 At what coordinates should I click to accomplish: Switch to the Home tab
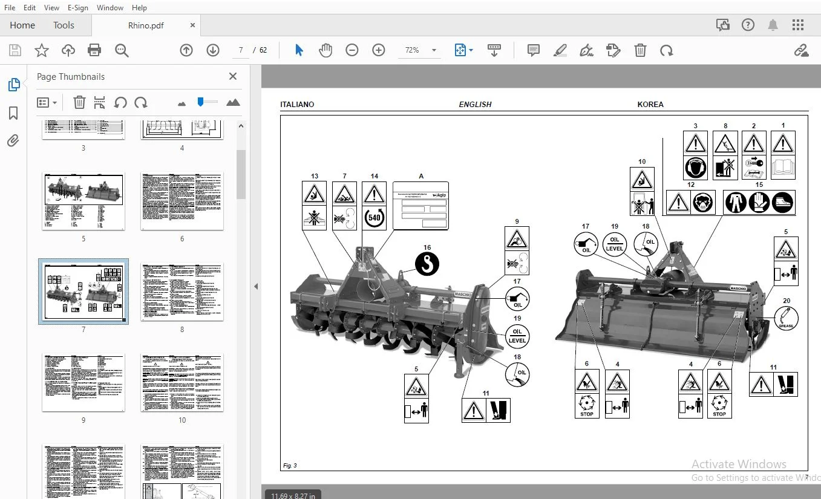[x=22, y=25]
